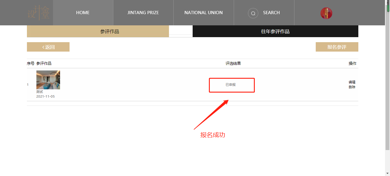Click the 参评作品 column header
The image size is (390, 176).
[x=44, y=63]
